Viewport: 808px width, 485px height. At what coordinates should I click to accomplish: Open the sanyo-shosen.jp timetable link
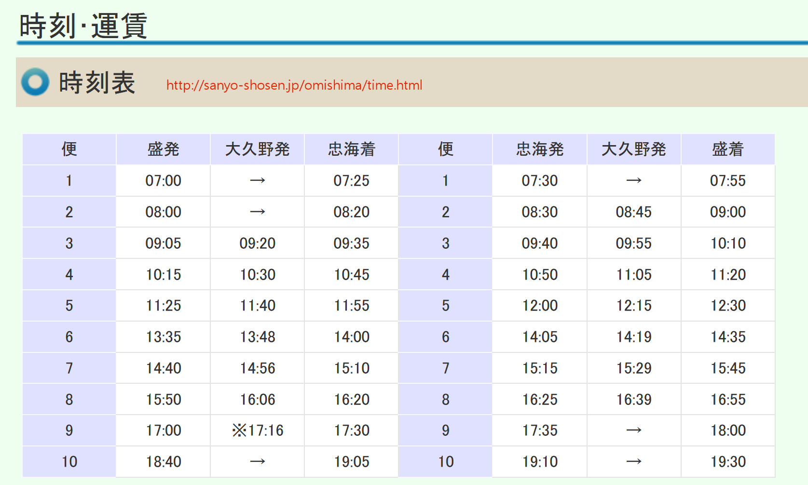(294, 85)
